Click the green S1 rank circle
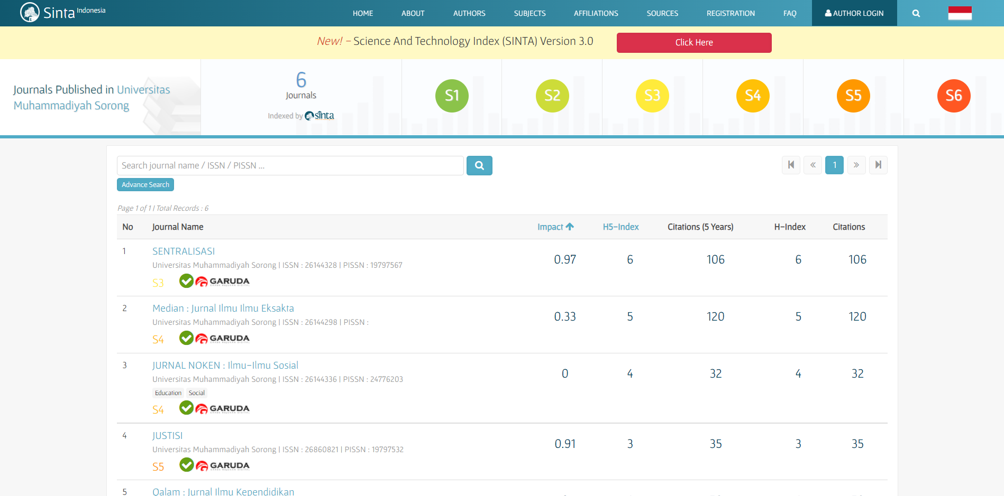Screen dimensions: 1004x496 point(452,96)
